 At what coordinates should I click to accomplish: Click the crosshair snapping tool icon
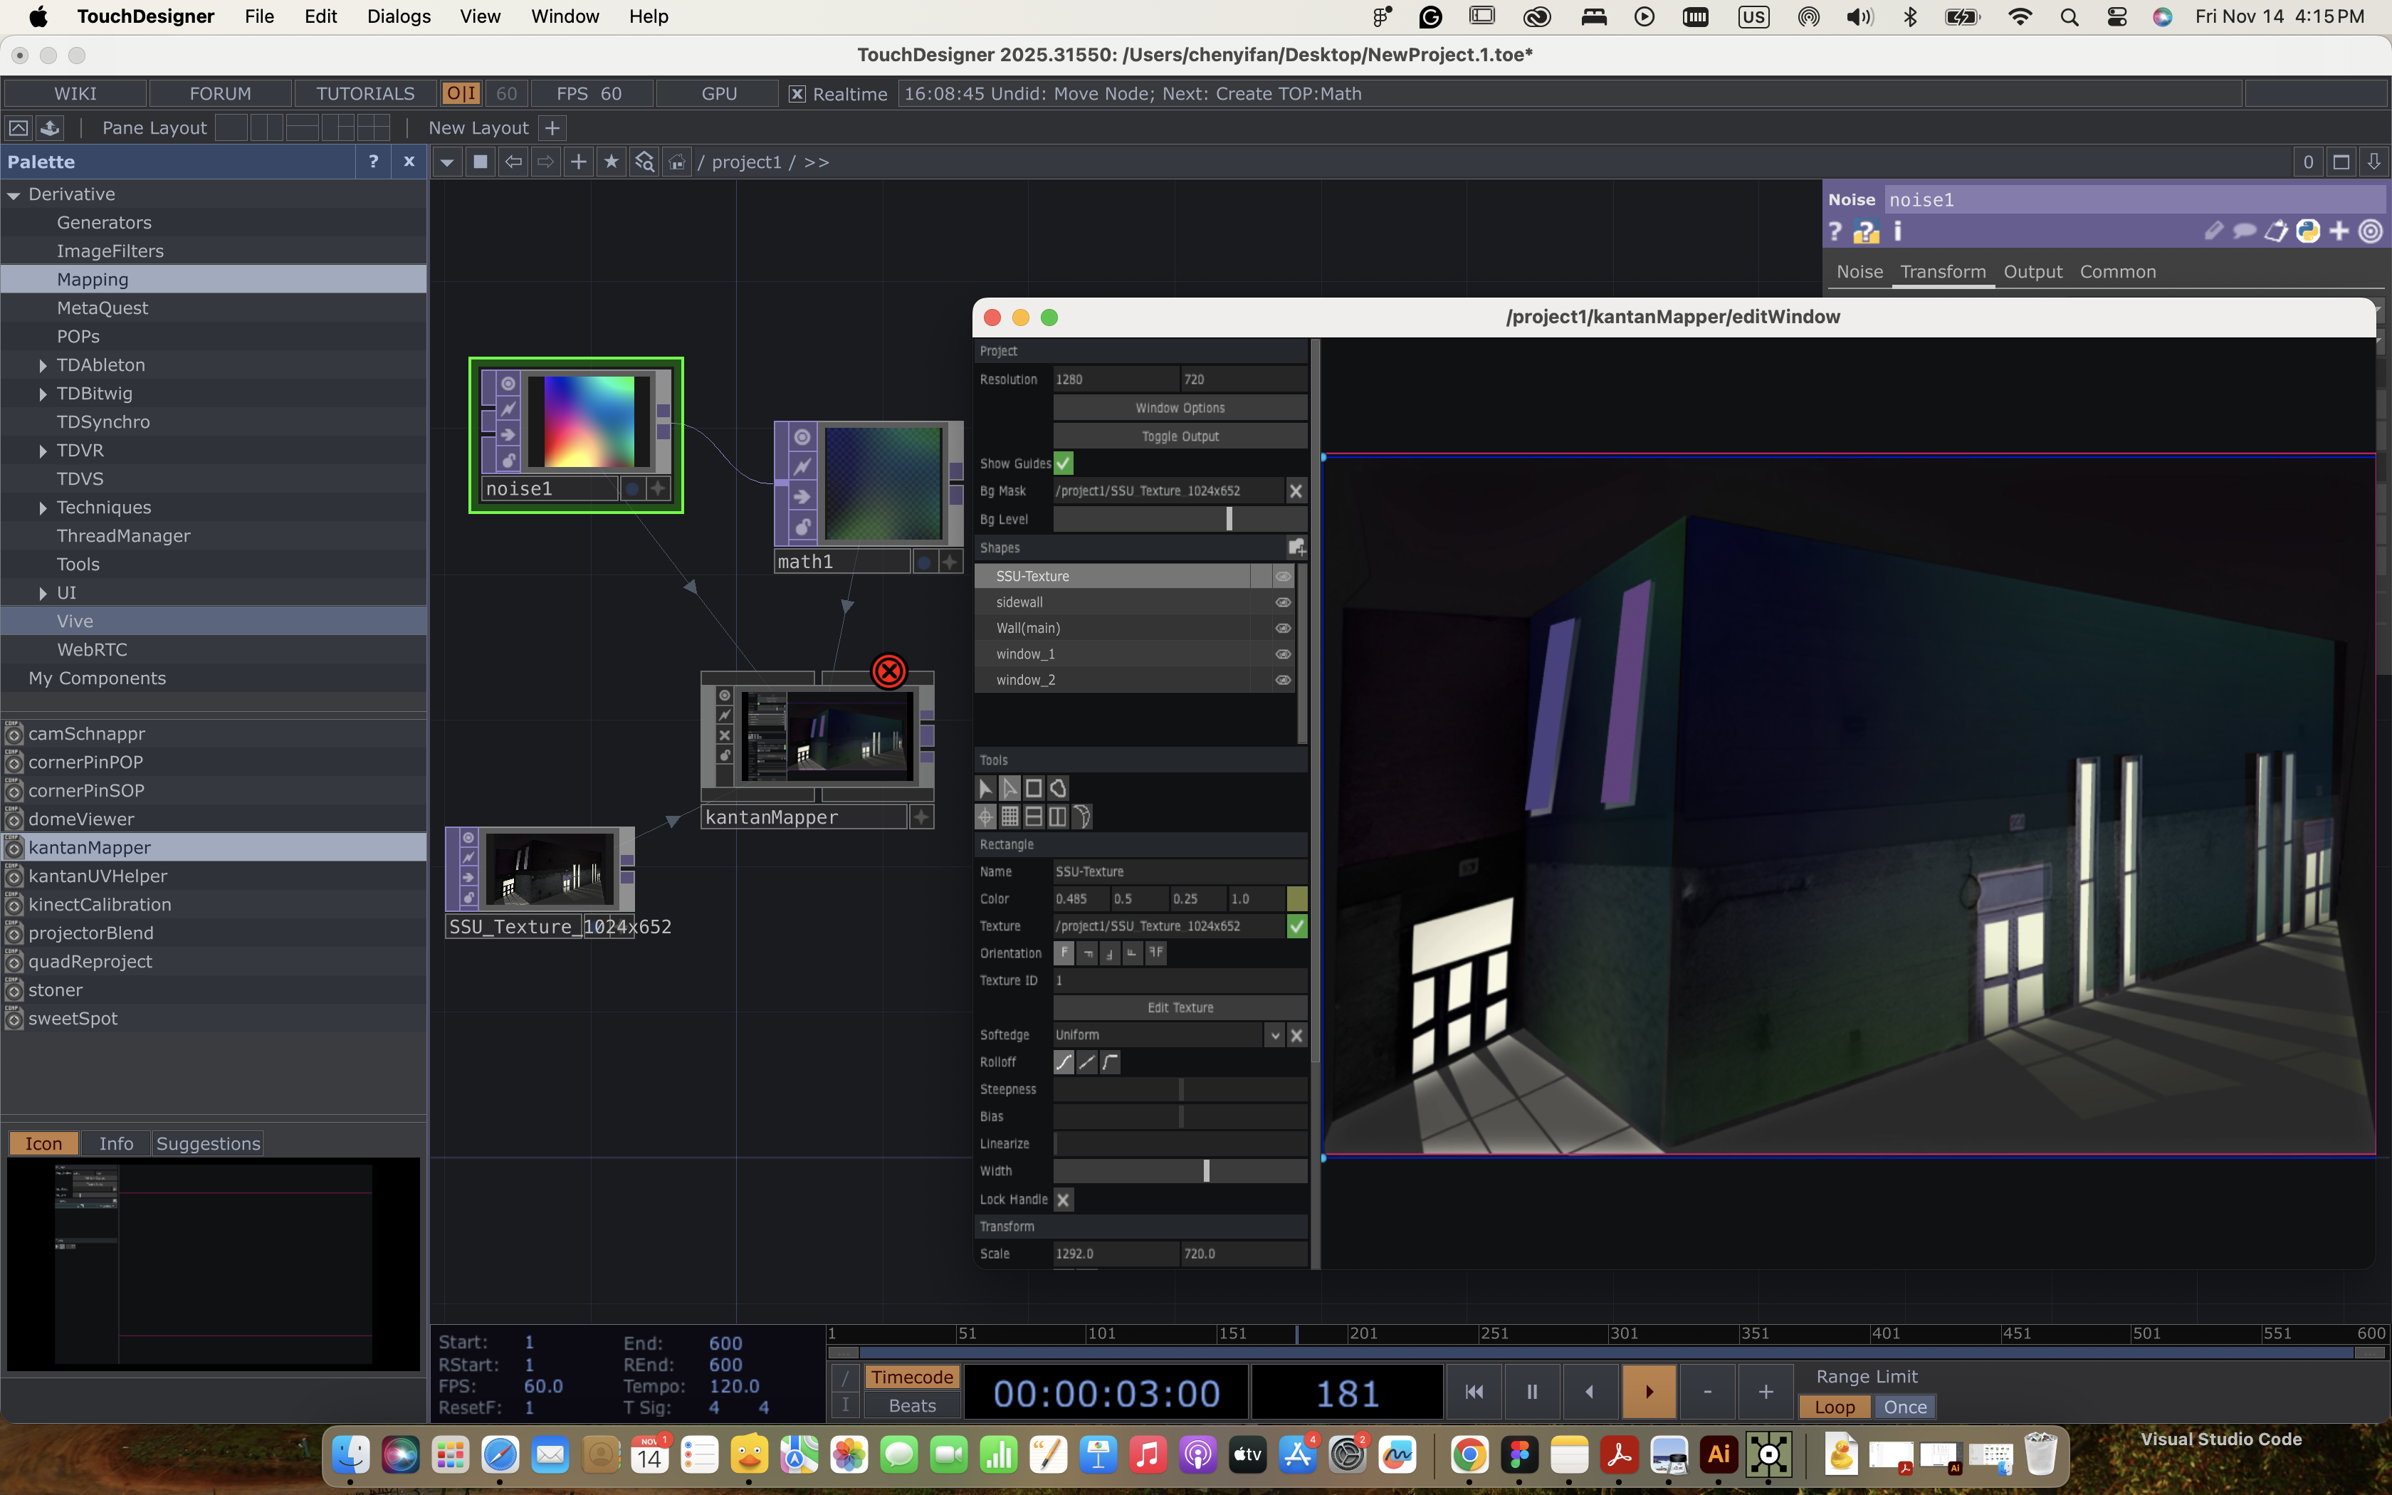(x=985, y=817)
